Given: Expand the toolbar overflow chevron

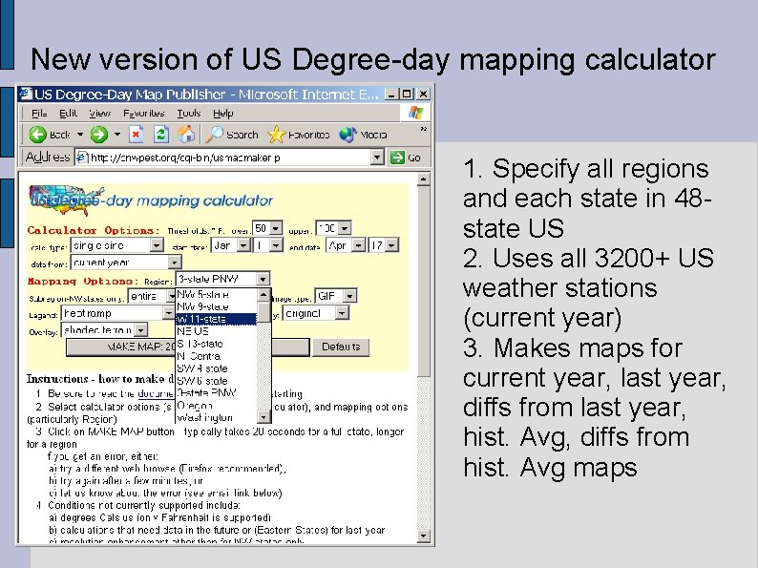Looking at the screenshot, I should tap(424, 129).
